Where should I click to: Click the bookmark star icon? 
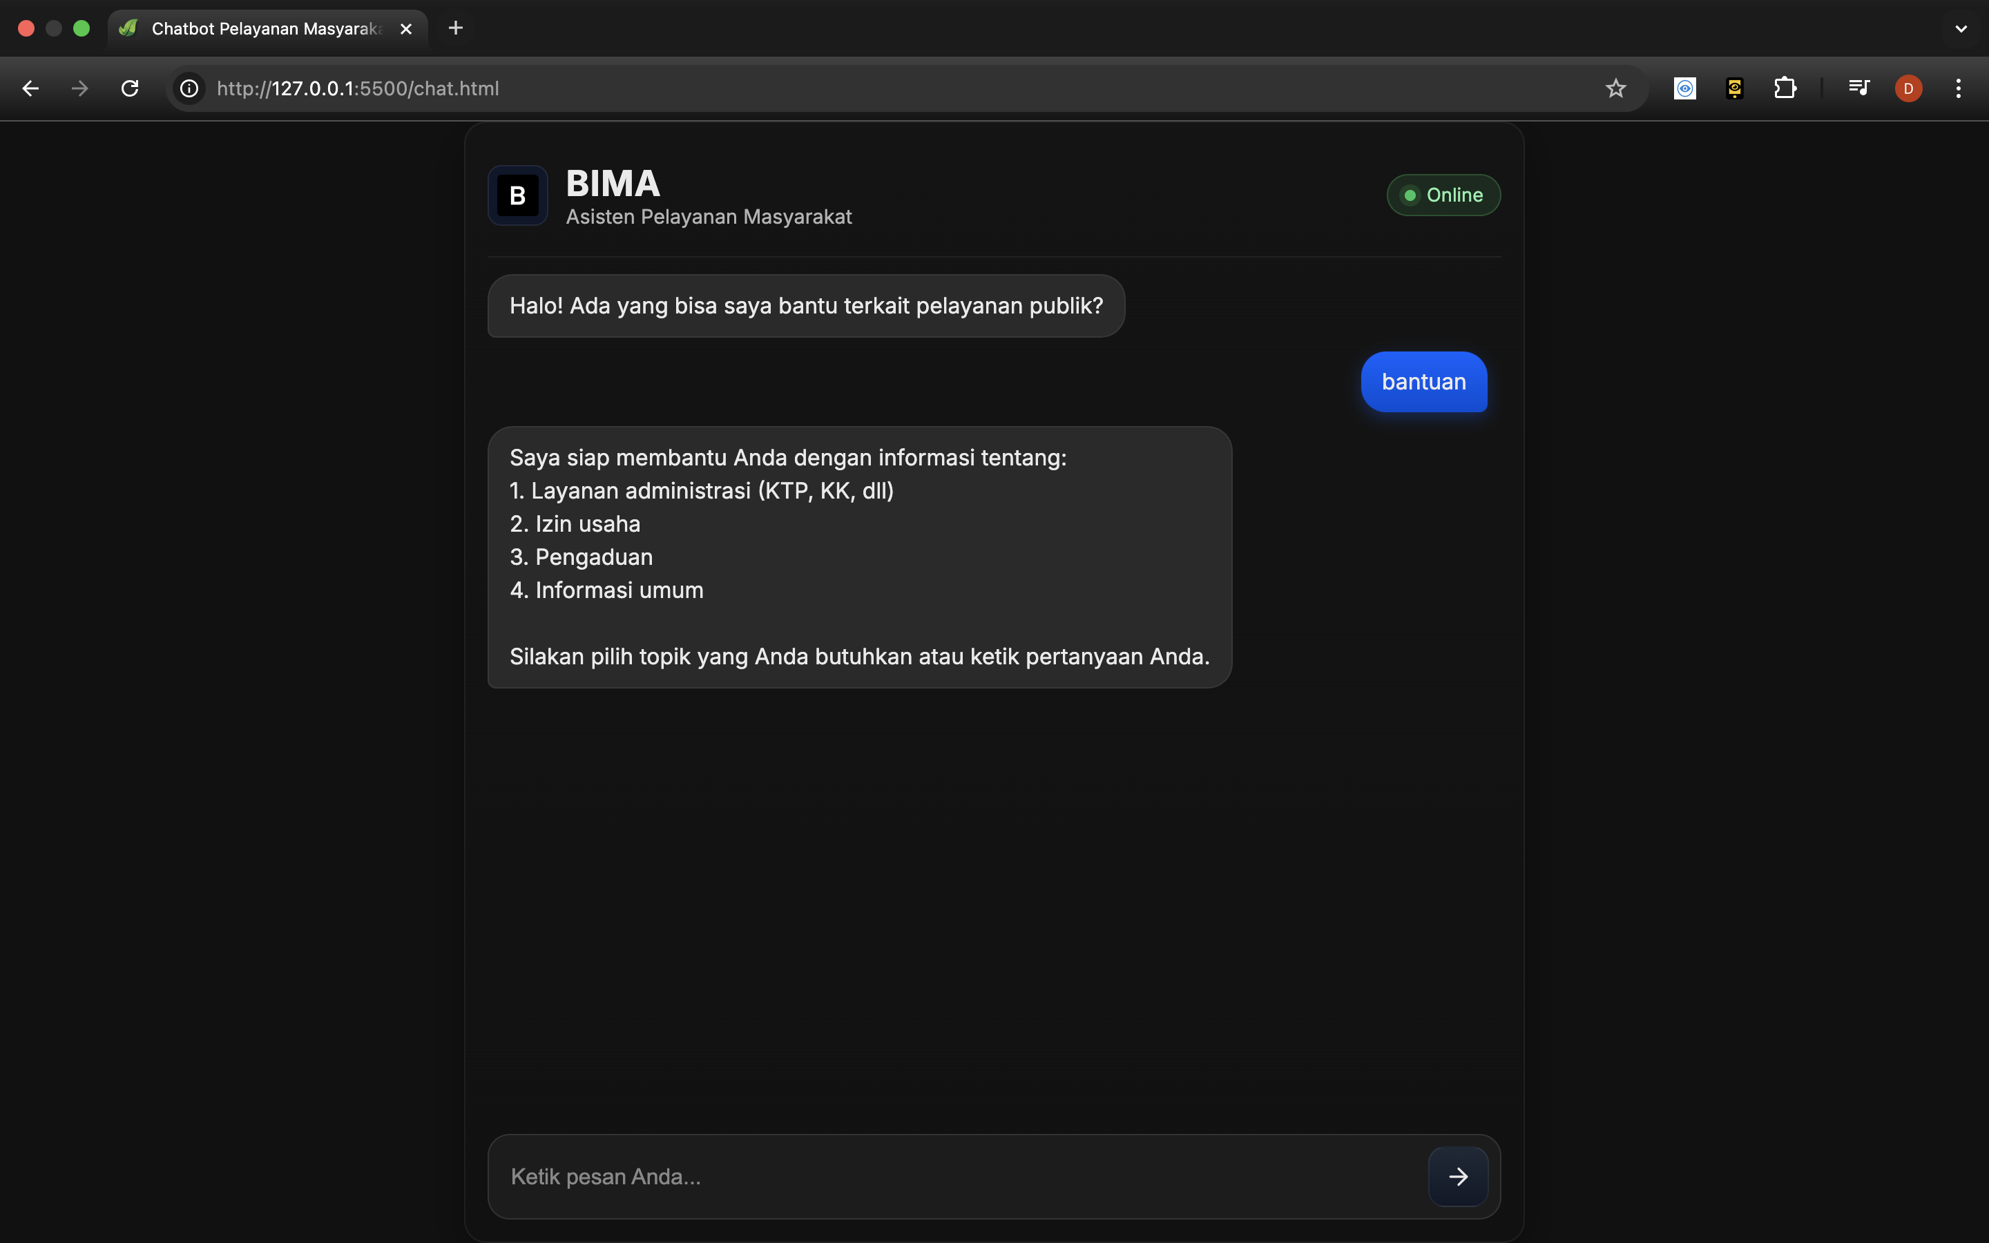pos(1615,88)
